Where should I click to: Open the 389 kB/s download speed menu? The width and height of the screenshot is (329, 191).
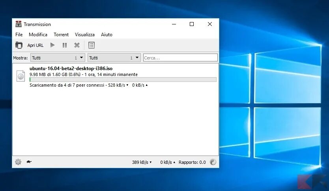[142, 162]
